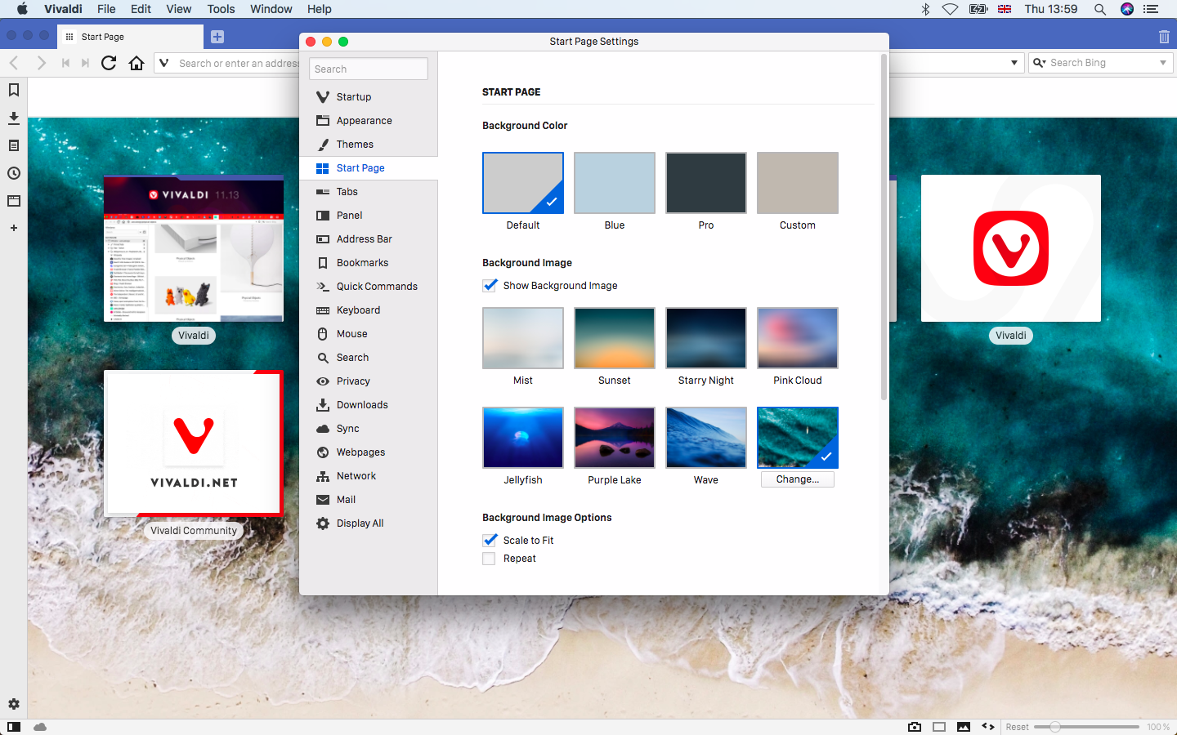Open macOS Spotlight search icon

[1100, 9]
